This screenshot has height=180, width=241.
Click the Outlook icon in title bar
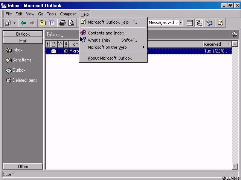point(3,6)
